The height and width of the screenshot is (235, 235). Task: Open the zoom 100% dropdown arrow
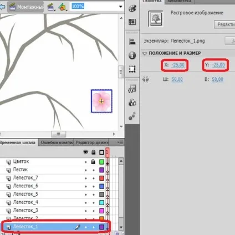click(121, 7)
